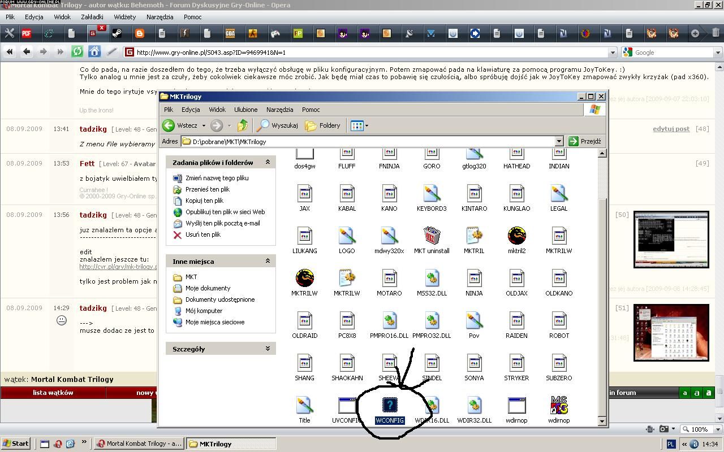Collapse the Inne miejsca panel
Viewport: 724px width, 452px height.
[268, 261]
